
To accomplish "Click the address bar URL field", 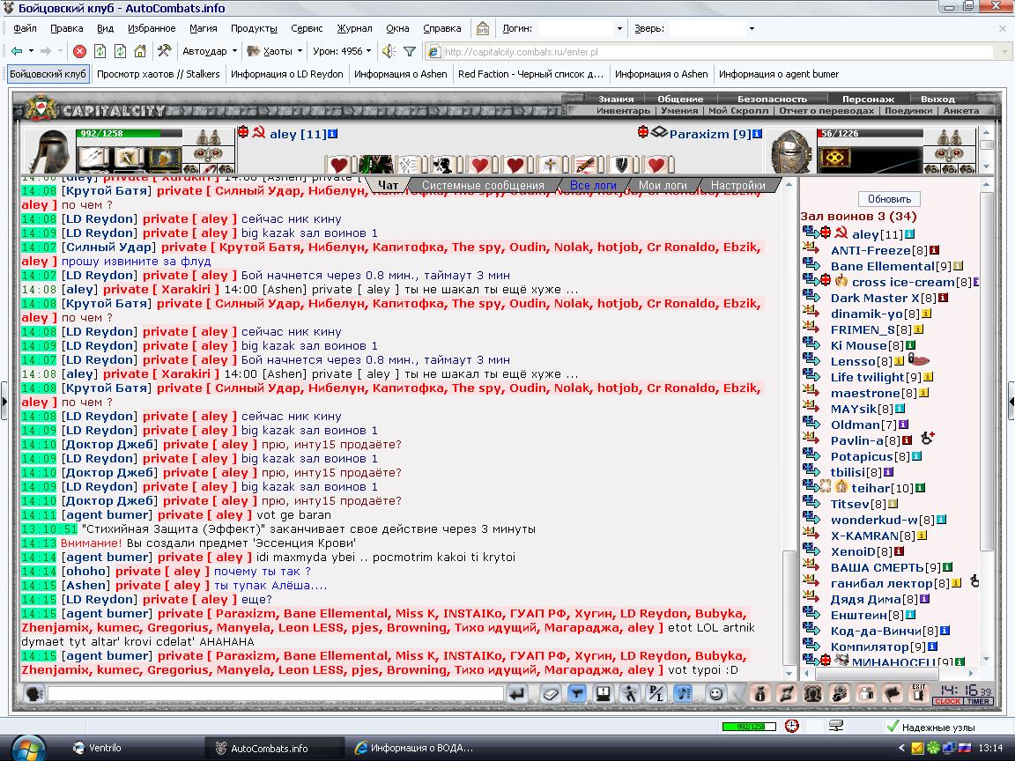I will click(717, 52).
